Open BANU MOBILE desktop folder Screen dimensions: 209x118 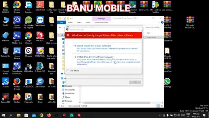point(6,7)
